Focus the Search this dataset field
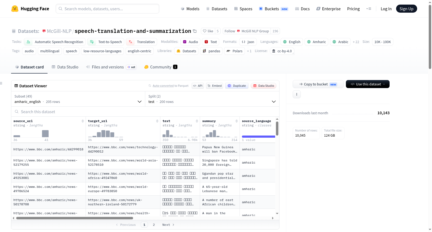 pos(145,112)
